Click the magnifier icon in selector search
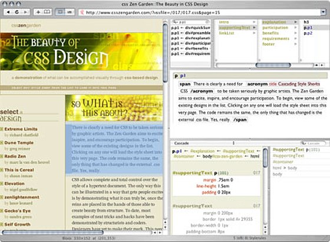The image size is (330, 242). pyautogui.click(x=174, y=22)
